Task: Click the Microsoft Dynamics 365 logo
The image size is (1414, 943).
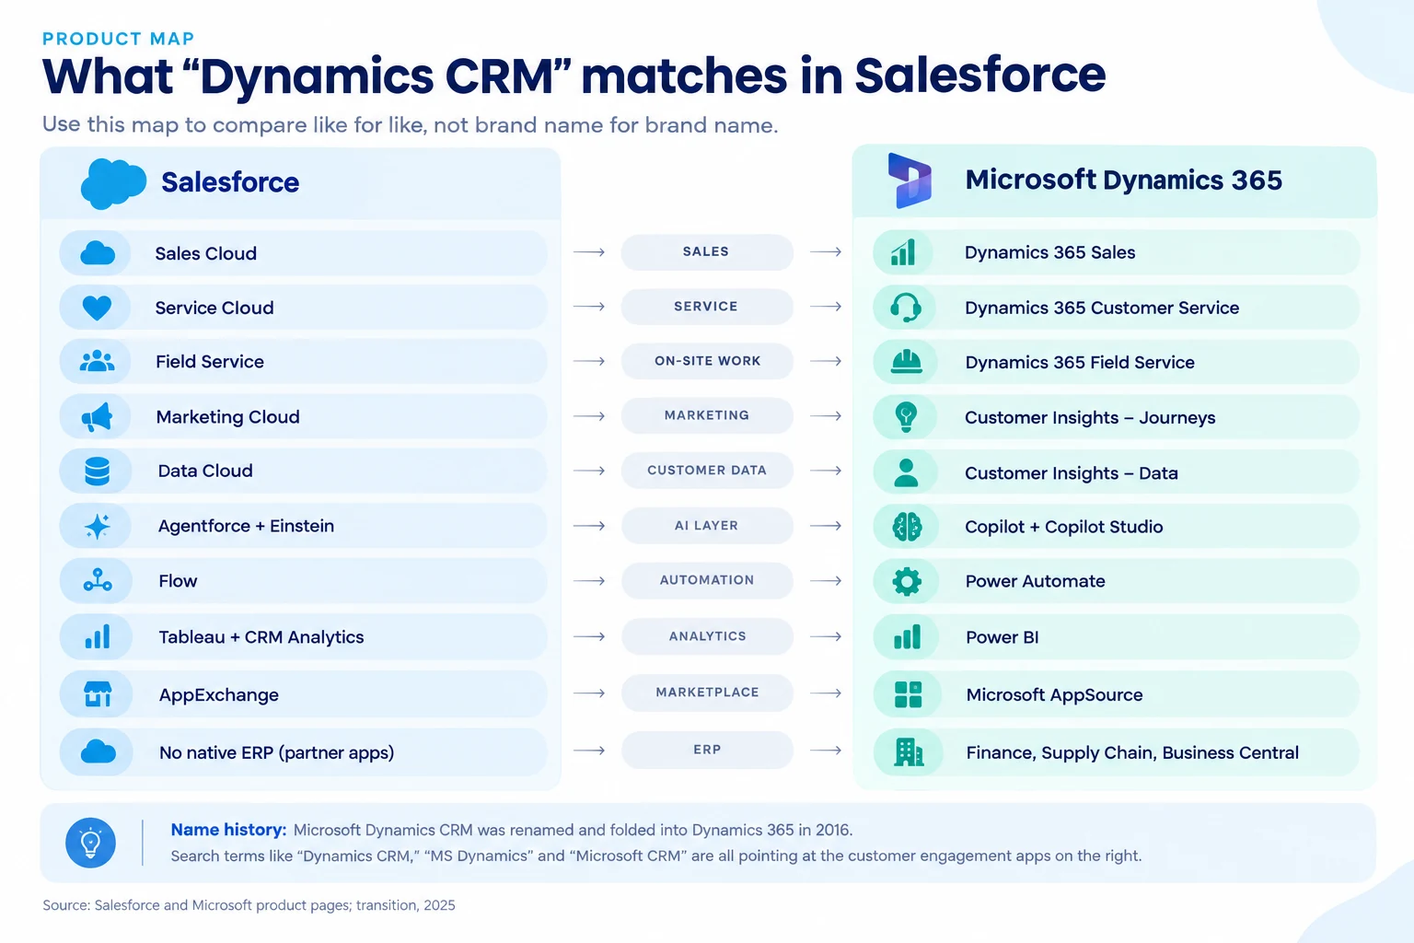Action: pos(910,180)
